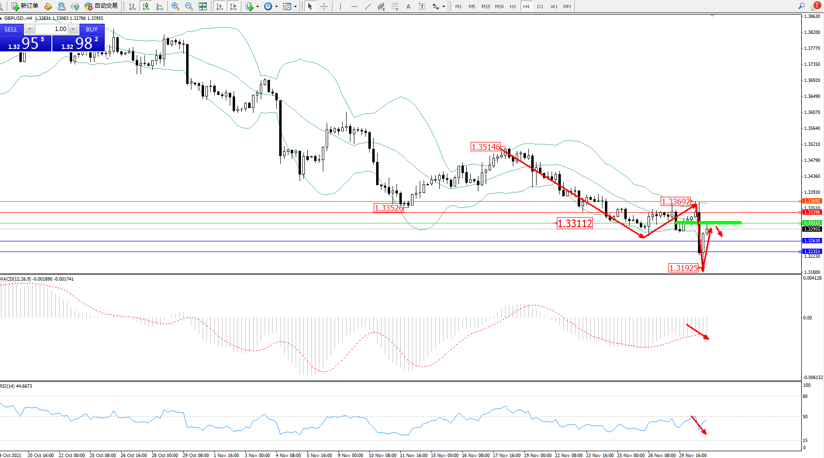Zoom in on the chart
824x458 pixels.
(x=175, y=6)
